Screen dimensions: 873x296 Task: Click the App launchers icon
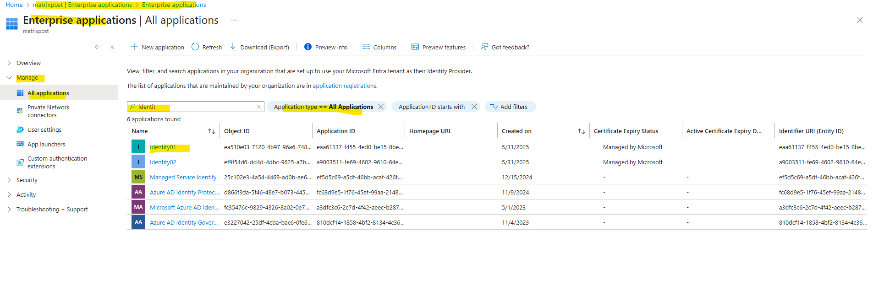pos(20,144)
